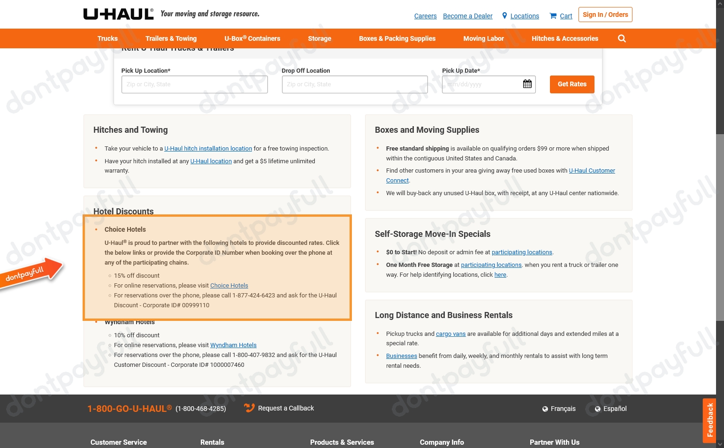Click into the Drop Off Location field
724x448 pixels.
click(355, 84)
